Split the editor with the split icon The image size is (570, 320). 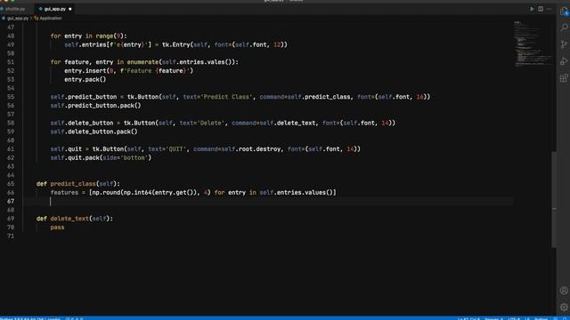pyautogui.click(x=541, y=9)
